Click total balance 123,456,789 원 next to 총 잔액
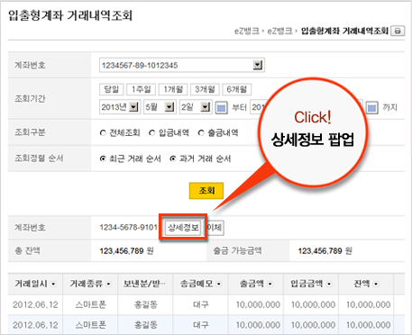Viewport: 412px width, 335px height. point(126,250)
